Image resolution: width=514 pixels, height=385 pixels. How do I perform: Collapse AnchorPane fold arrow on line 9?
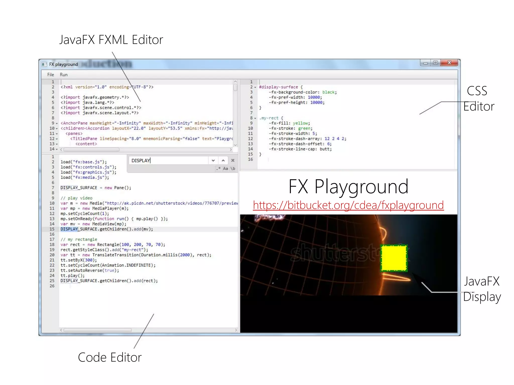[57, 124]
